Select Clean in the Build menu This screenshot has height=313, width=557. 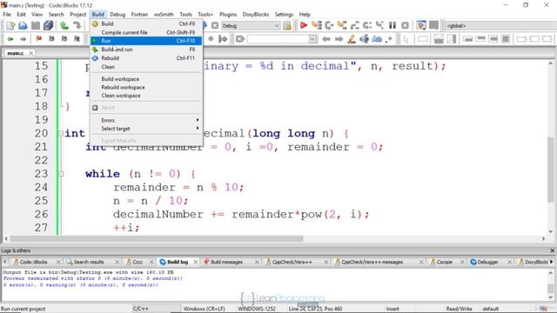146,67
